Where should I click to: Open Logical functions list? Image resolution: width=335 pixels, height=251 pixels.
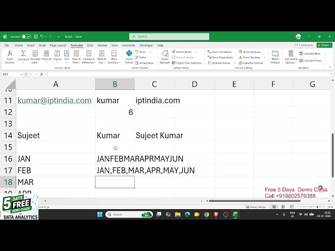pyautogui.click(x=57, y=57)
